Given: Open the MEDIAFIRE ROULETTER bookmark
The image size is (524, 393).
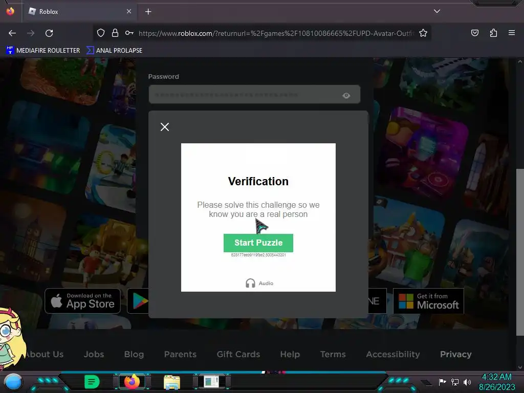Looking at the screenshot, I should 43,51.
